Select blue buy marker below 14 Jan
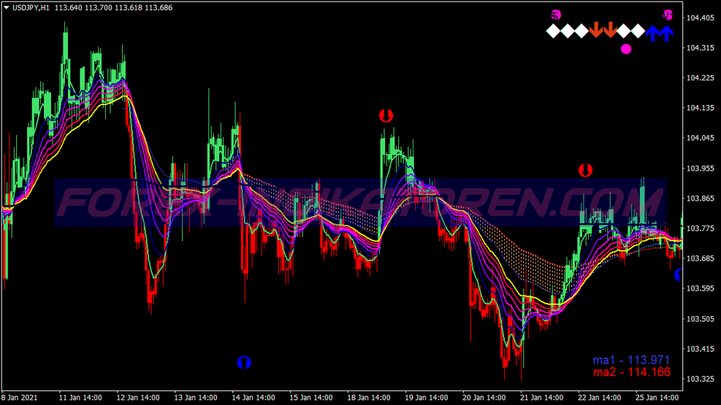Screen dimensions: 721x405 pos(244,362)
